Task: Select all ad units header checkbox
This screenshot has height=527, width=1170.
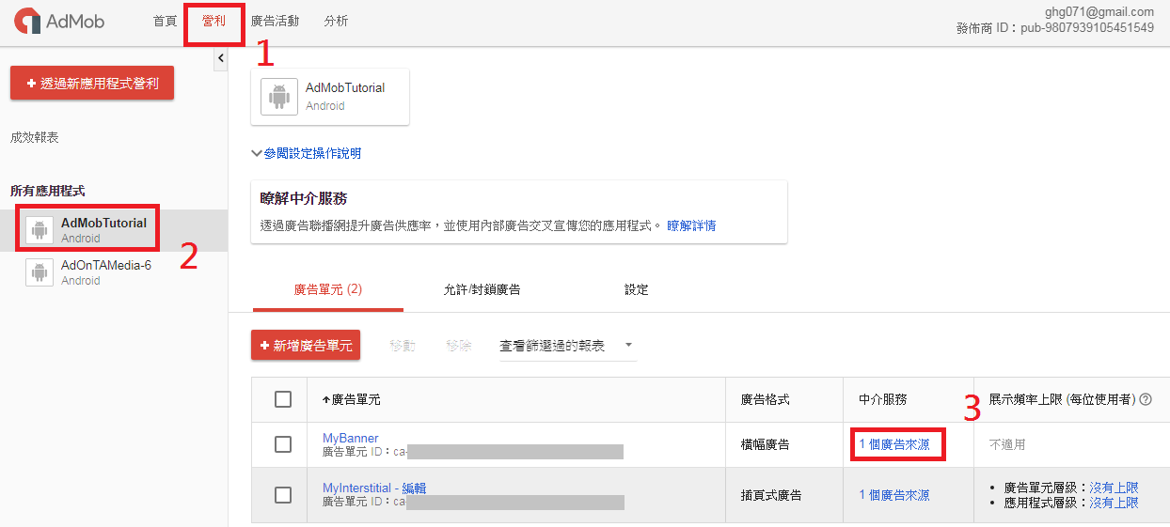Action: click(283, 399)
